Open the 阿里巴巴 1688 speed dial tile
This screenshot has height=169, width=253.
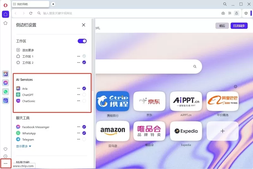point(223,101)
